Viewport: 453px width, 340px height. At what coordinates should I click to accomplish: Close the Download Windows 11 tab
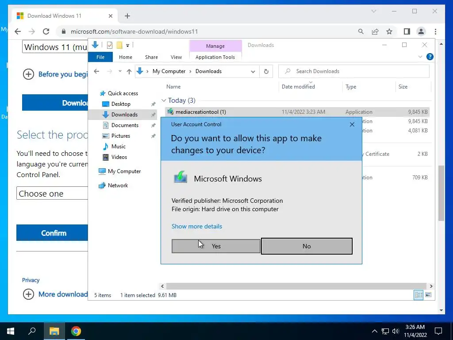(x=110, y=16)
